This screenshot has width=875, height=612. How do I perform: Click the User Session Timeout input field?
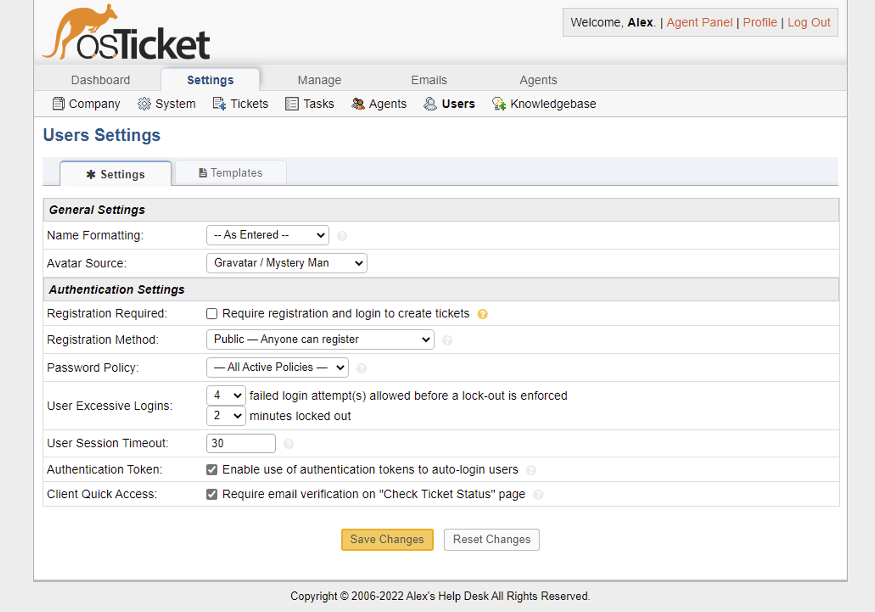tap(241, 444)
